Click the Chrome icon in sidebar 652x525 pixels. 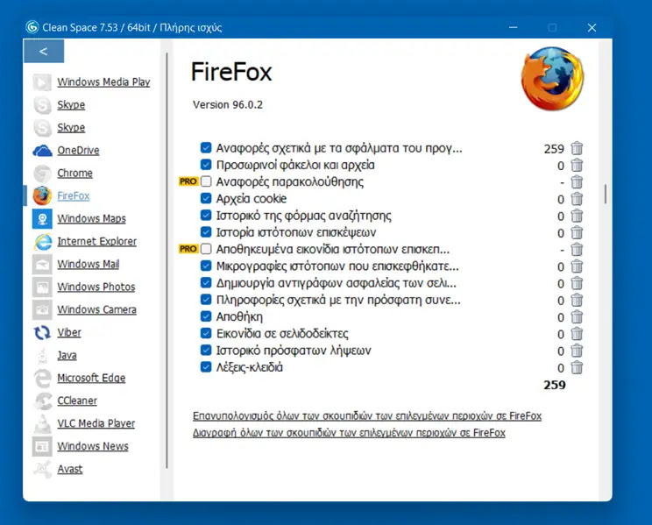click(x=42, y=173)
